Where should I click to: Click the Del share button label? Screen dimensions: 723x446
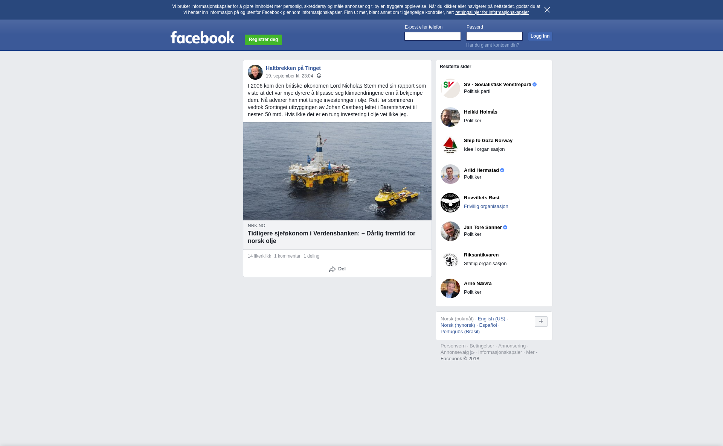click(342, 269)
